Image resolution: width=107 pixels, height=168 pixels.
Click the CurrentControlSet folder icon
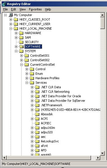pyautogui.click(x=27, y=64)
